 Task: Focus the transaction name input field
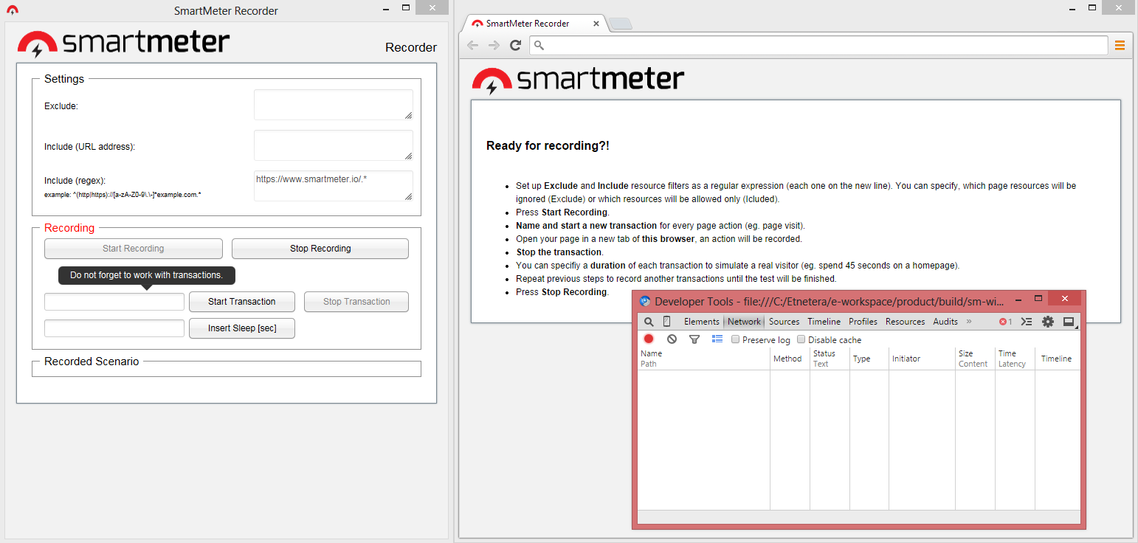114,302
